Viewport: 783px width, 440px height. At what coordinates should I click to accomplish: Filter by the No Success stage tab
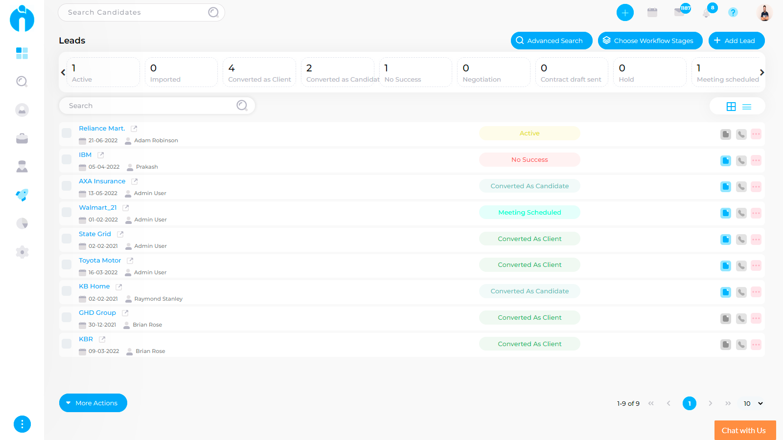pyautogui.click(x=415, y=72)
